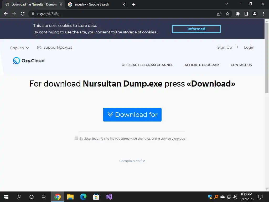Launch Microsoft Edge from the taskbar
The height and width of the screenshot is (202, 269).
tap(83, 197)
